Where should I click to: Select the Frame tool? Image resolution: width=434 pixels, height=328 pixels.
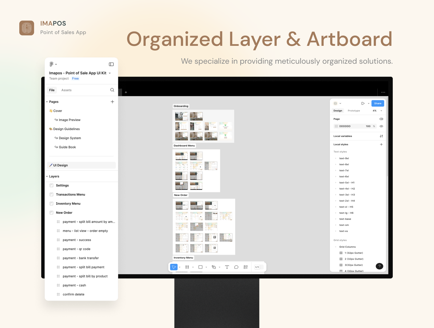coord(187,267)
